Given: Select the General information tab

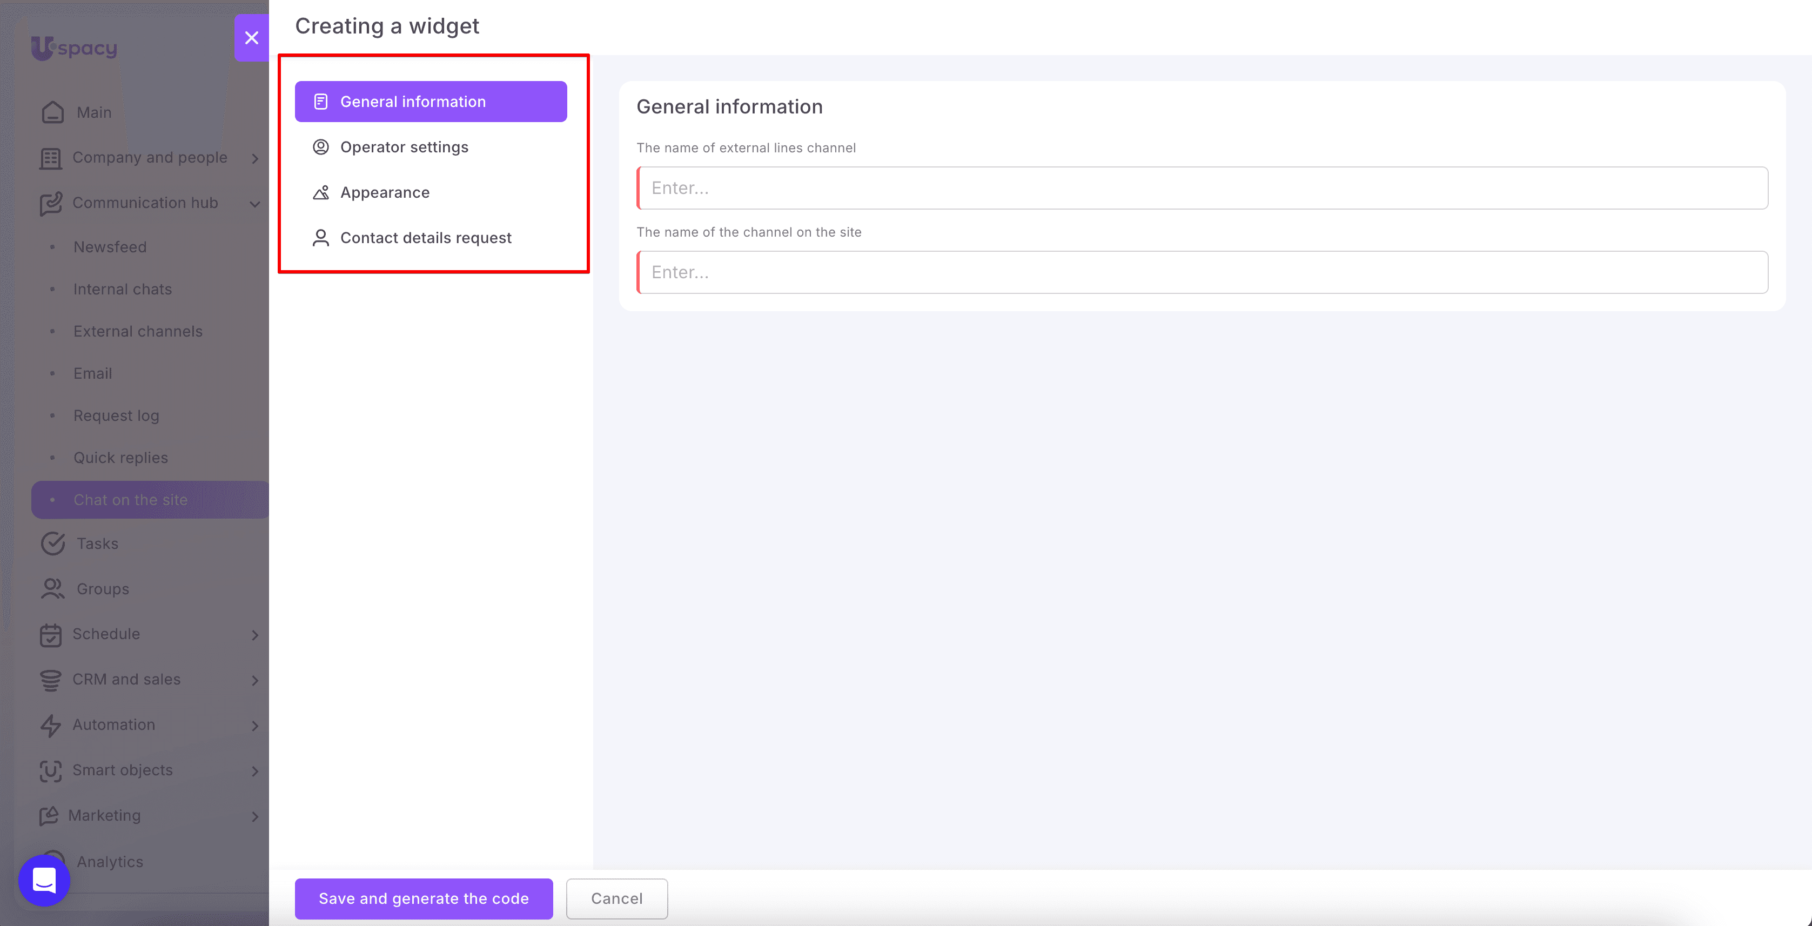Looking at the screenshot, I should [x=431, y=102].
